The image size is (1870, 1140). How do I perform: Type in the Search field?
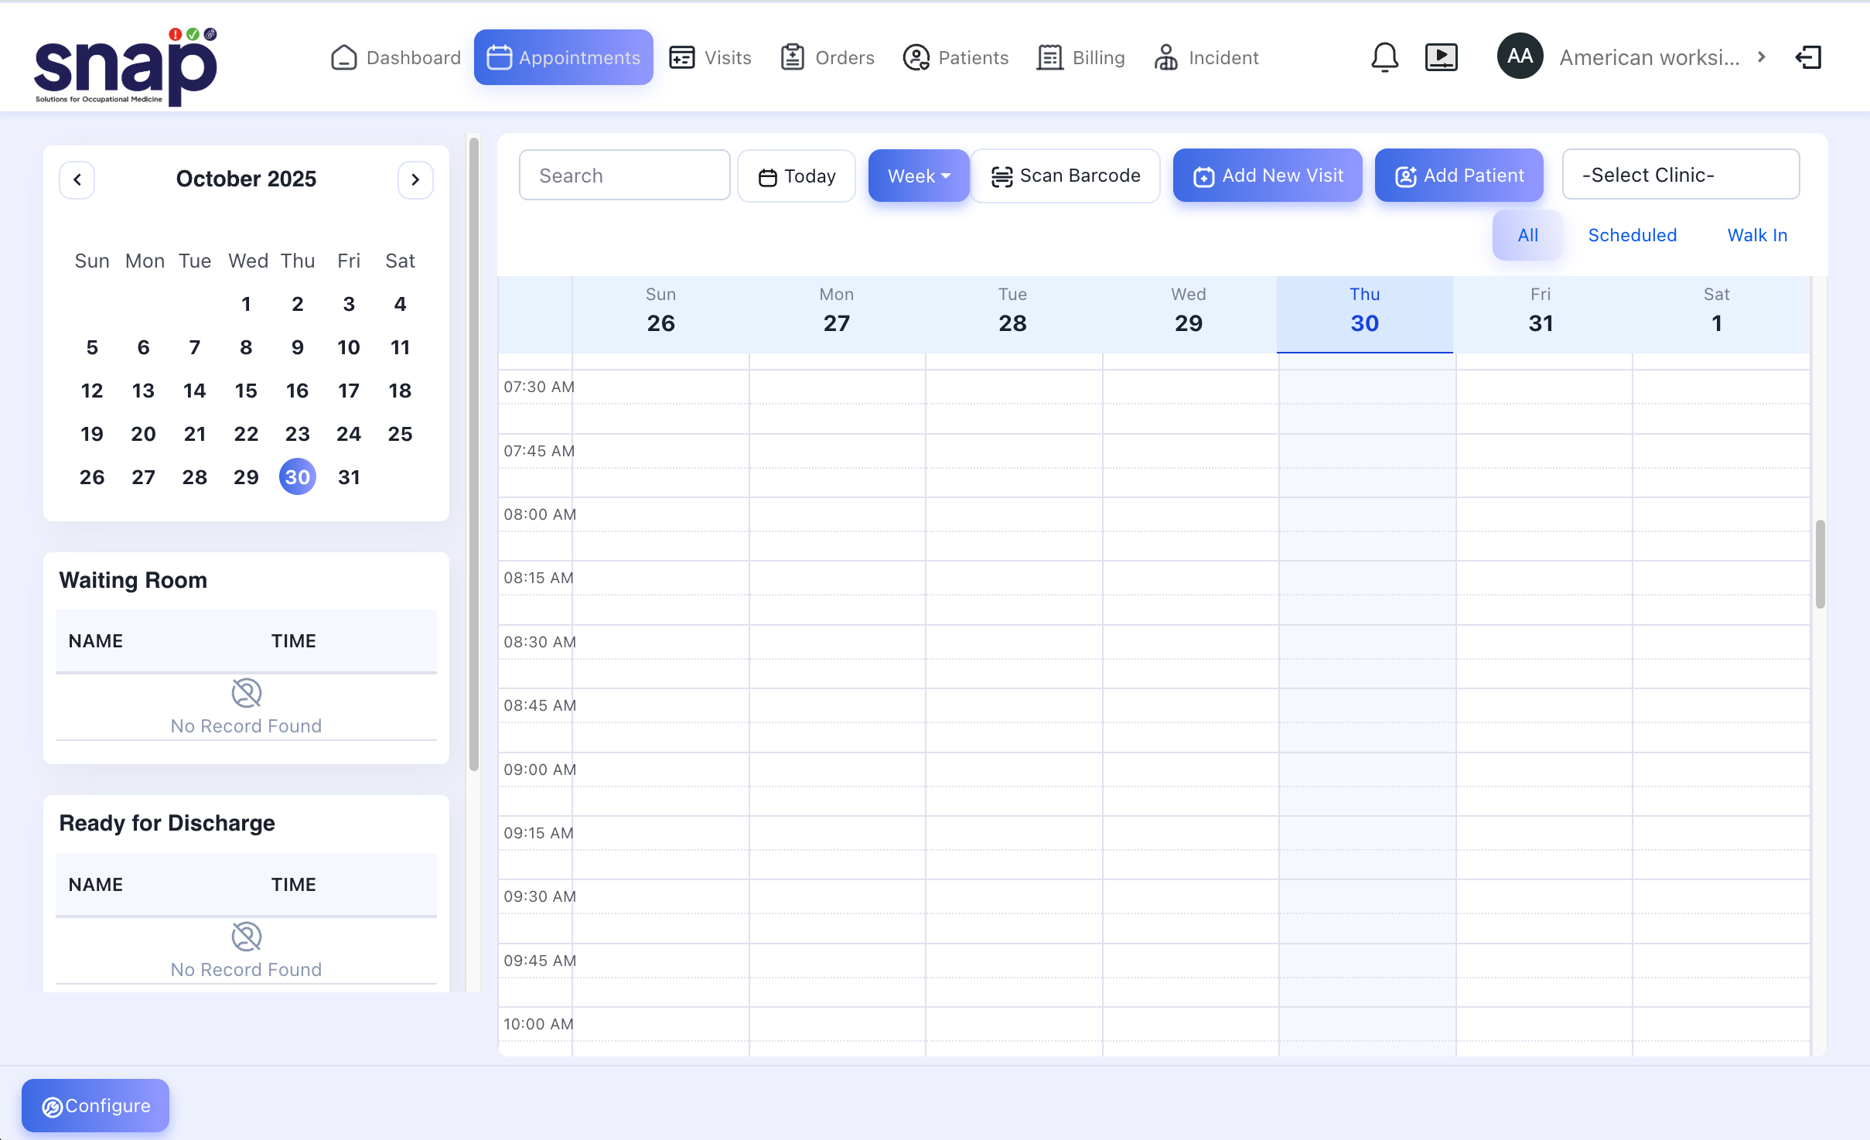623,175
